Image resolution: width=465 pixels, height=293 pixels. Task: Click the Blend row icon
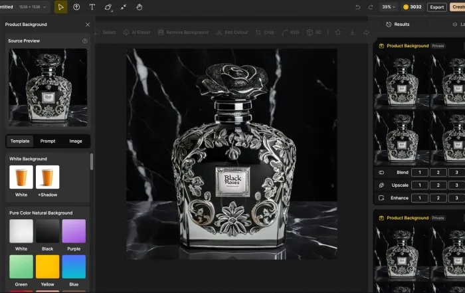[381, 173]
